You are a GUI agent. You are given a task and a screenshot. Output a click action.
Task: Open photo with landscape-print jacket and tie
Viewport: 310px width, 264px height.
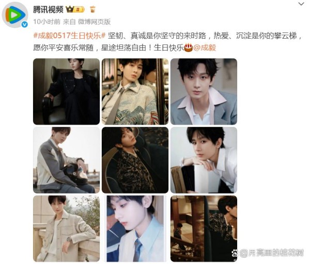coord(135,92)
